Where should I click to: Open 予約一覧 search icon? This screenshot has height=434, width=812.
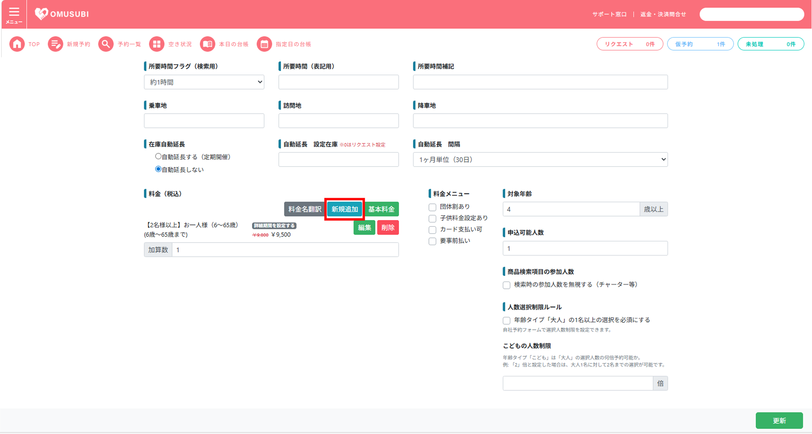point(106,44)
